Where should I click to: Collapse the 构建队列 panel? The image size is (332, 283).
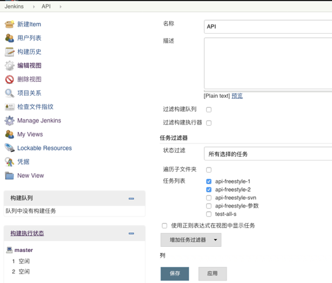131,199
